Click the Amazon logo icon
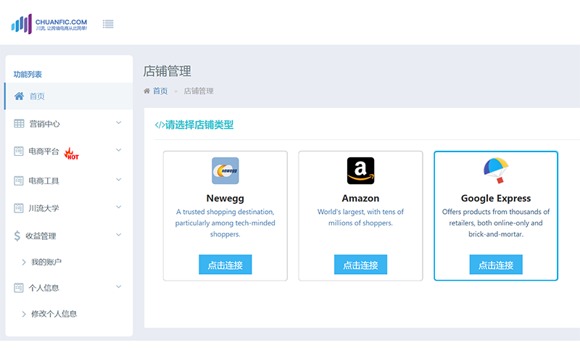This screenshot has width=580, height=348. pyautogui.click(x=360, y=171)
